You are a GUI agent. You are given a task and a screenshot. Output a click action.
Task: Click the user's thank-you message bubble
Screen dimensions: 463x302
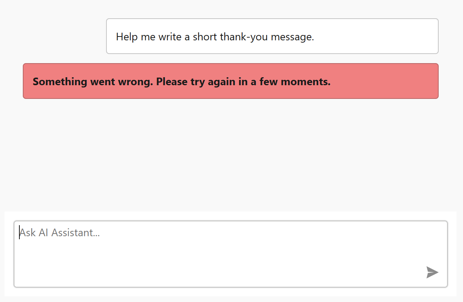coord(272,36)
